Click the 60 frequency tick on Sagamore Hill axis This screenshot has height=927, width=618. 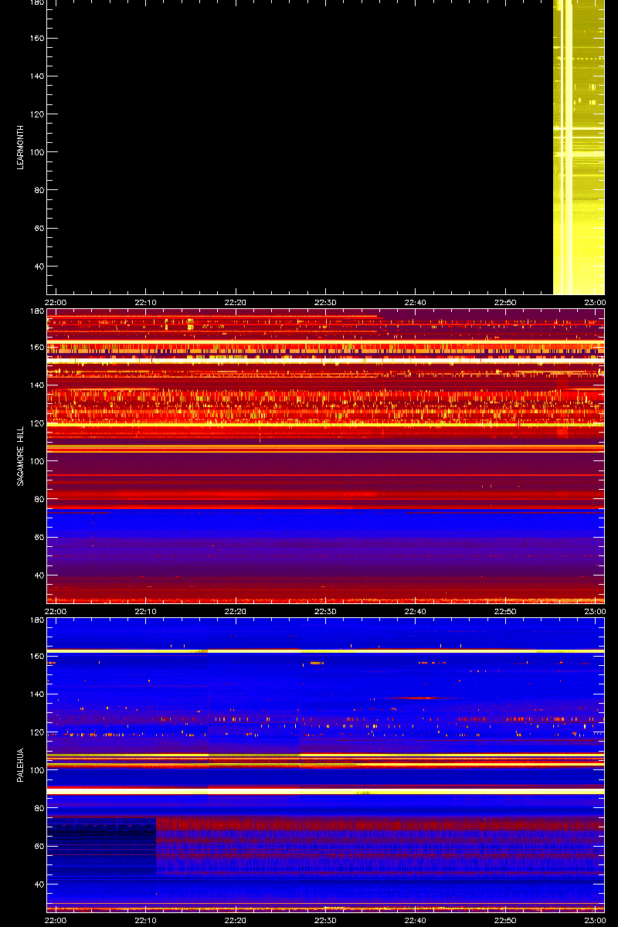point(39,538)
